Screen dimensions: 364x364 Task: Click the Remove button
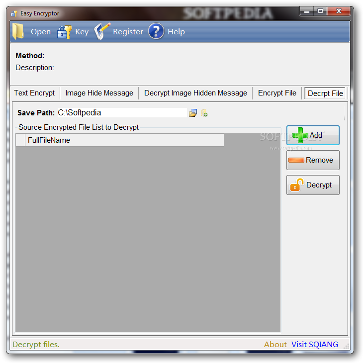pyautogui.click(x=313, y=160)
